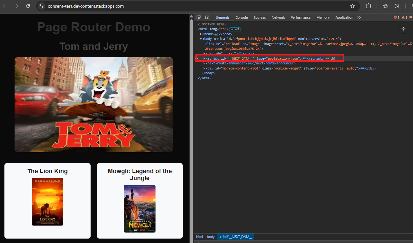413x243 pixels.
Task: Click the script#__NEXT_DATA__ breadcrumb
Action: pyautogui.click(x=235, y=237)
